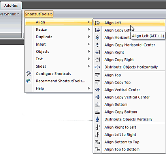Viewport: 166px width, 154px height.
Task: Choose the Duplicate menu item
Action: pos(59,37)
